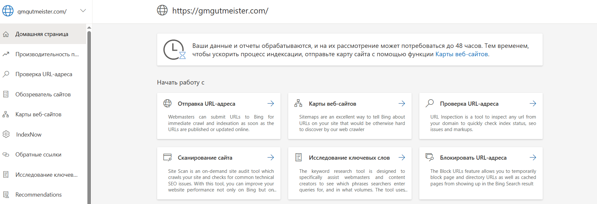Click sitemap icon on Карты веб-сайтов card
This screenshot has width=597, height=204.
point(298,103)
